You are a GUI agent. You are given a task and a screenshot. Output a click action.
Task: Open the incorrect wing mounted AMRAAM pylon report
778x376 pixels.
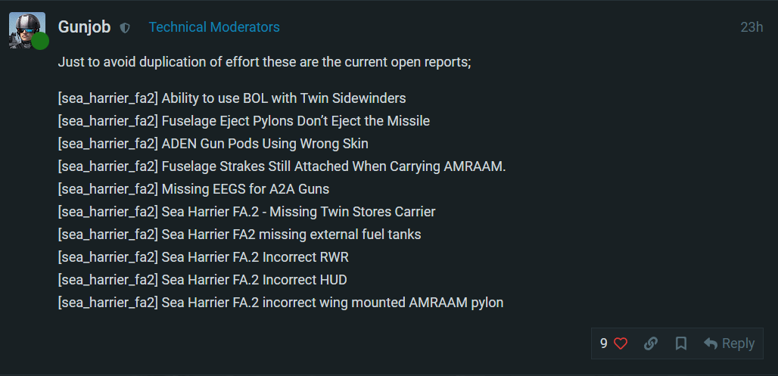click(281, 303)
